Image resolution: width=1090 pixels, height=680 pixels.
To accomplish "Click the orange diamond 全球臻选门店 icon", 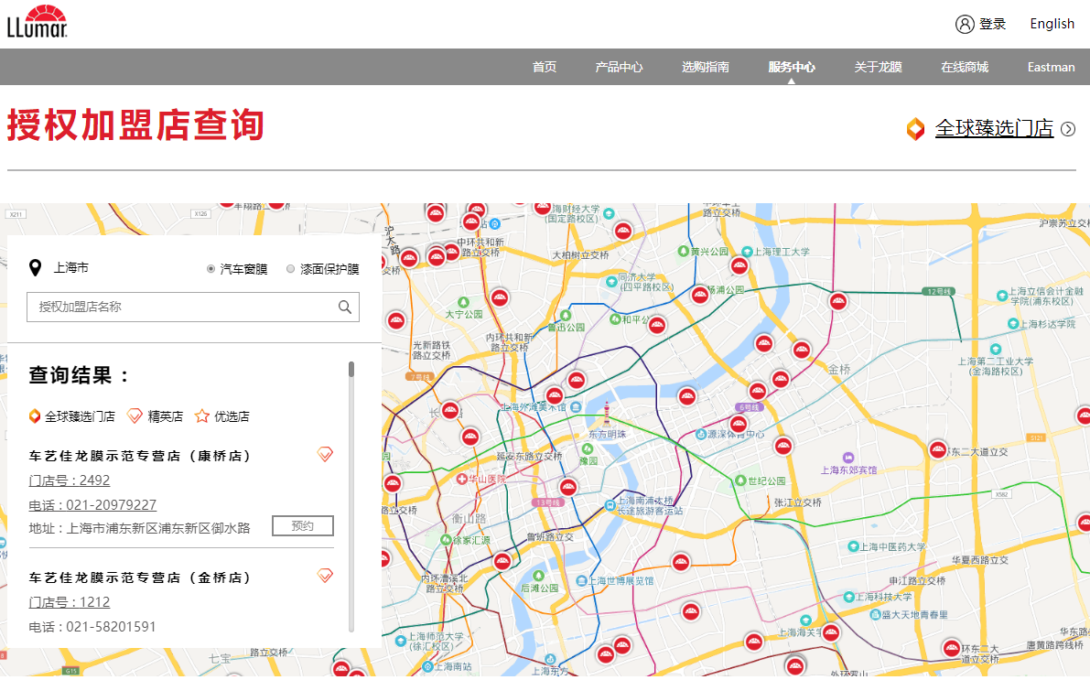I will [915, 129].
